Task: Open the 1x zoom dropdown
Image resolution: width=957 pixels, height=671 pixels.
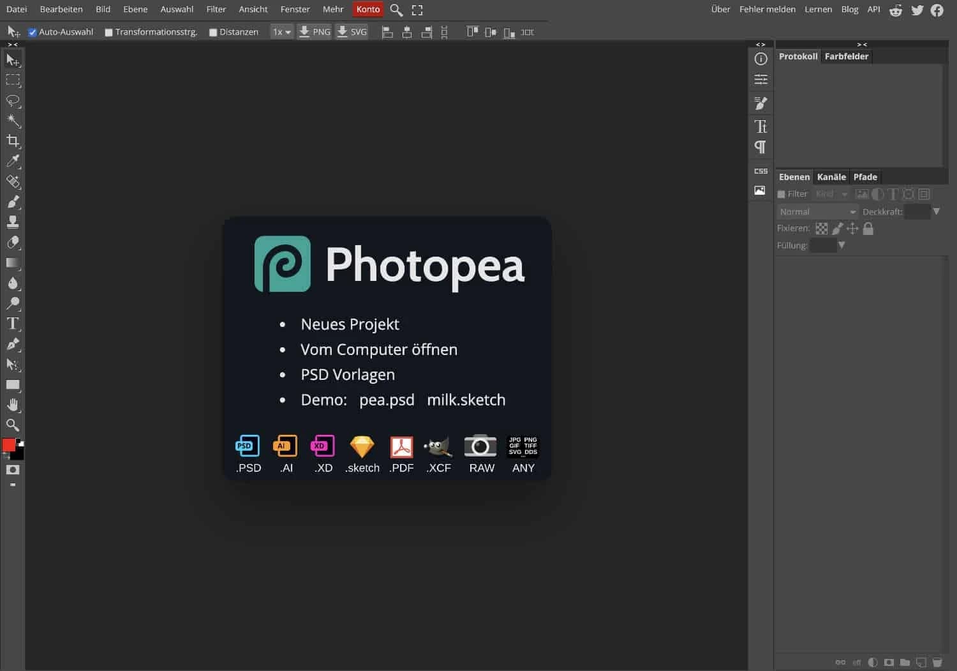Action: [281, 31]
